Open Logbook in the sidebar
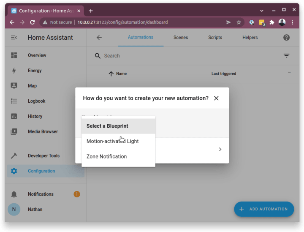 46,101
